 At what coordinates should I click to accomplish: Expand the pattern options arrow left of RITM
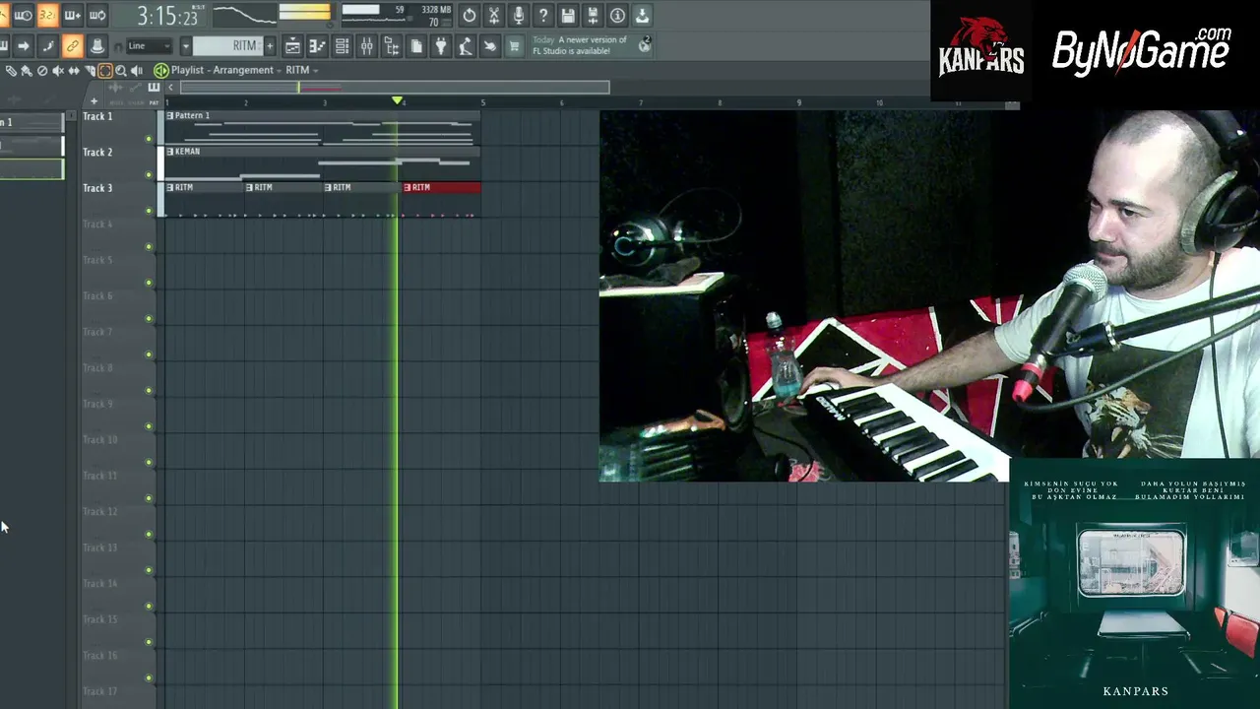point(185,46)
